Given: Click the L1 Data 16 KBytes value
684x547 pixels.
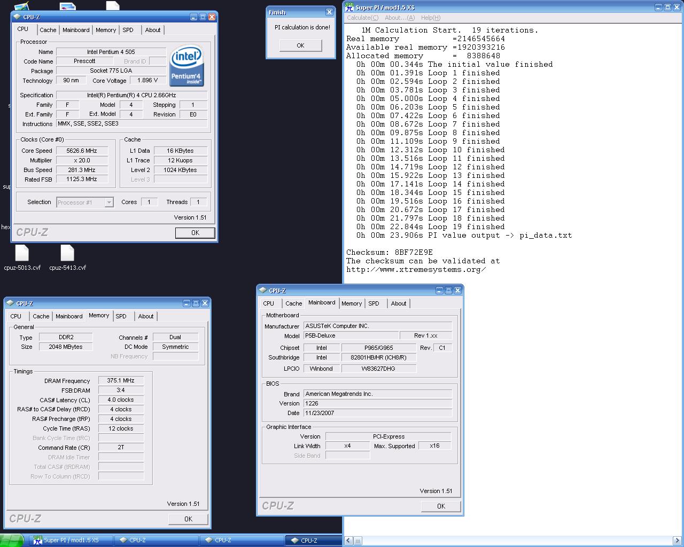Looking at the screenshot, I should tap(180, 151).
